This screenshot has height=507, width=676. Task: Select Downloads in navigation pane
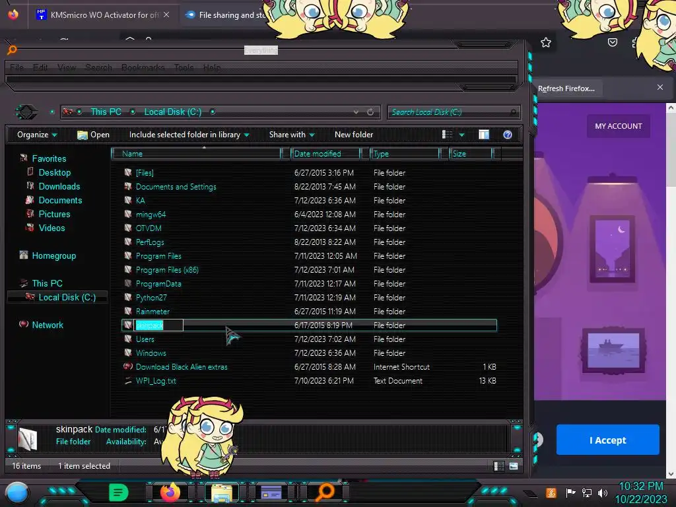[x=59, y=186]
